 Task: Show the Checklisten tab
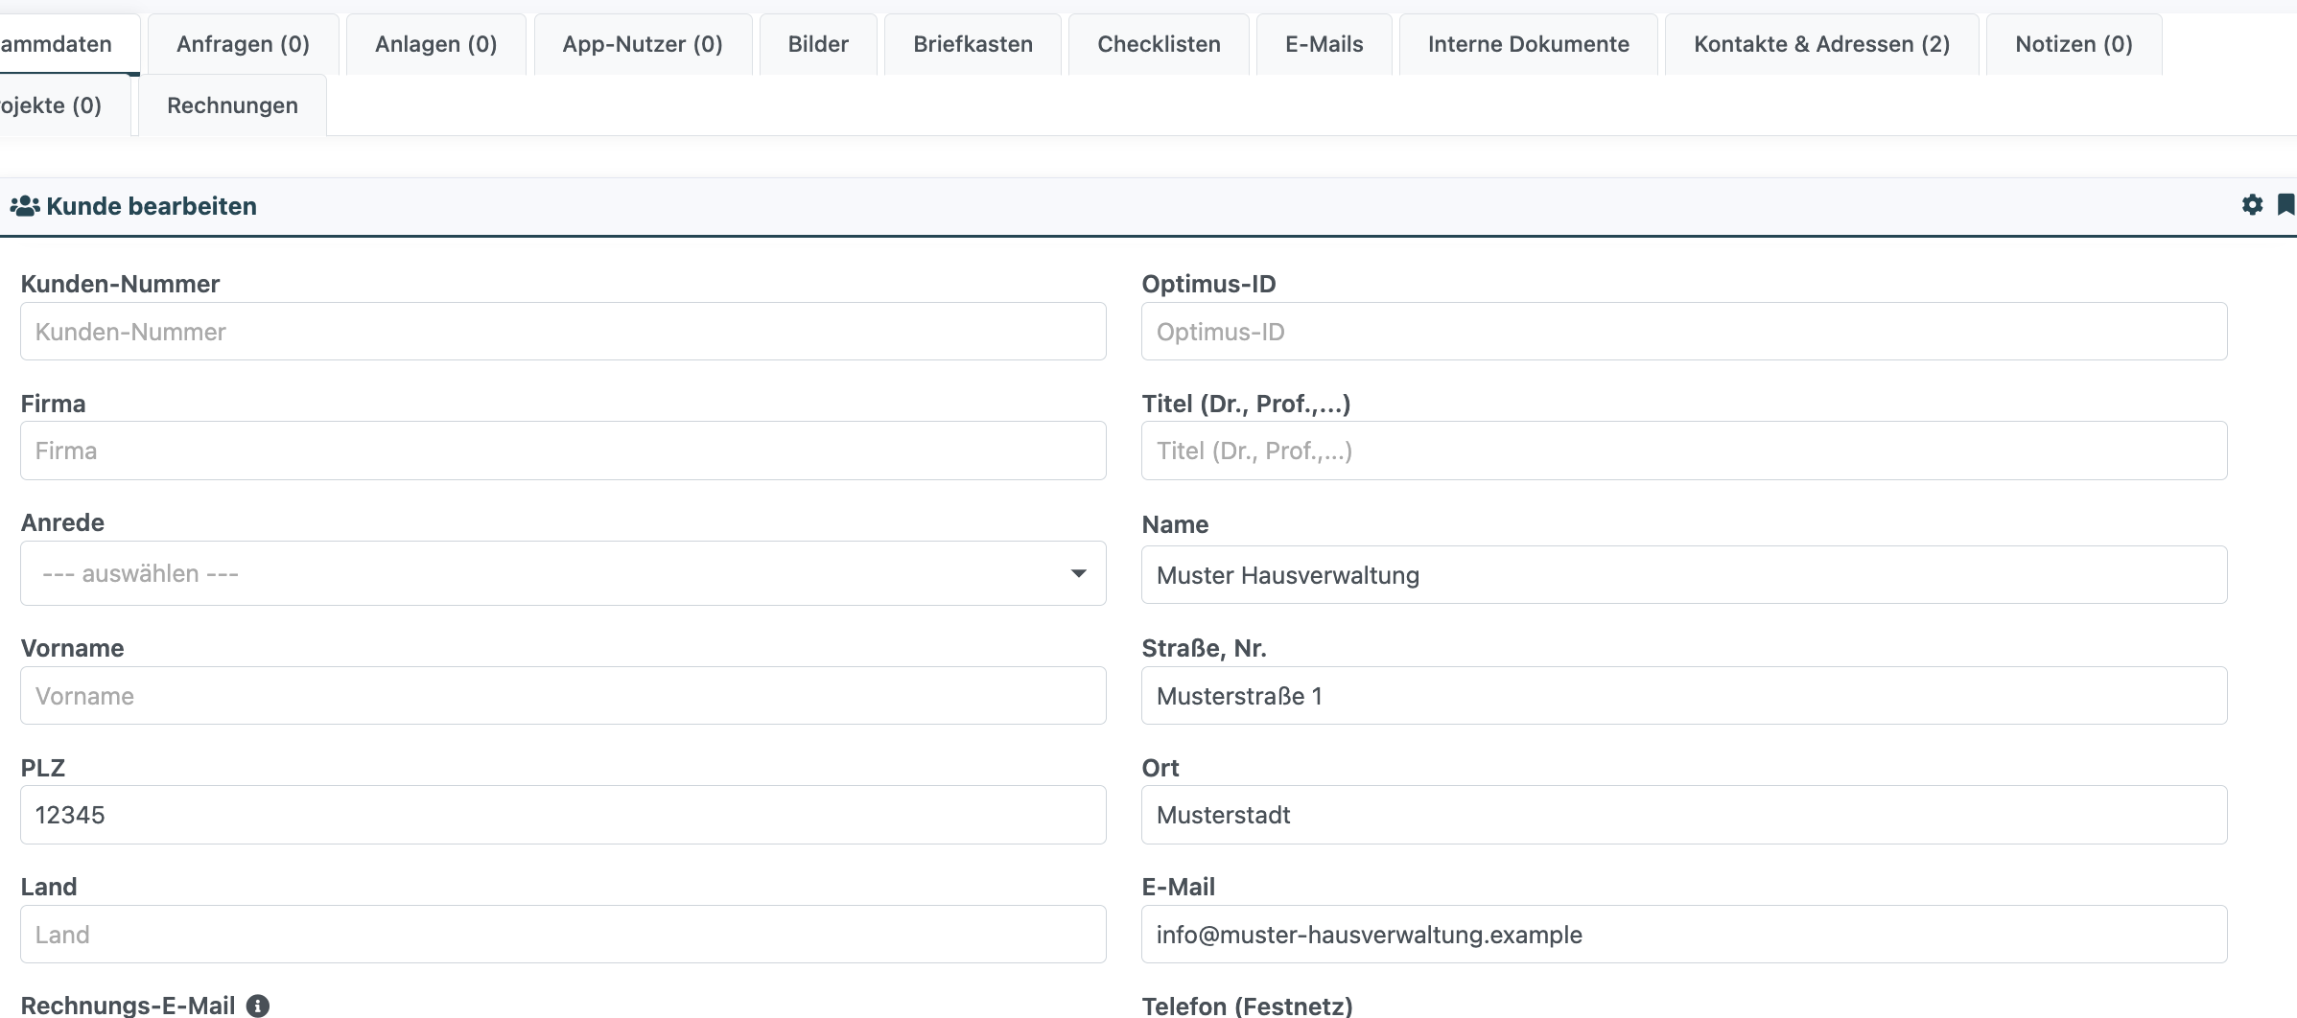point(1159,44)
